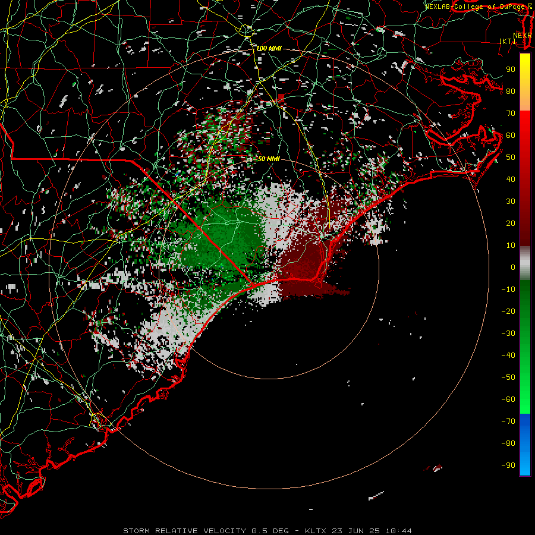Image resolution: width=535 pixels, height=535 pixels.
Task: Click the 100 NMI range ring label
Action: tap(269, 49)
